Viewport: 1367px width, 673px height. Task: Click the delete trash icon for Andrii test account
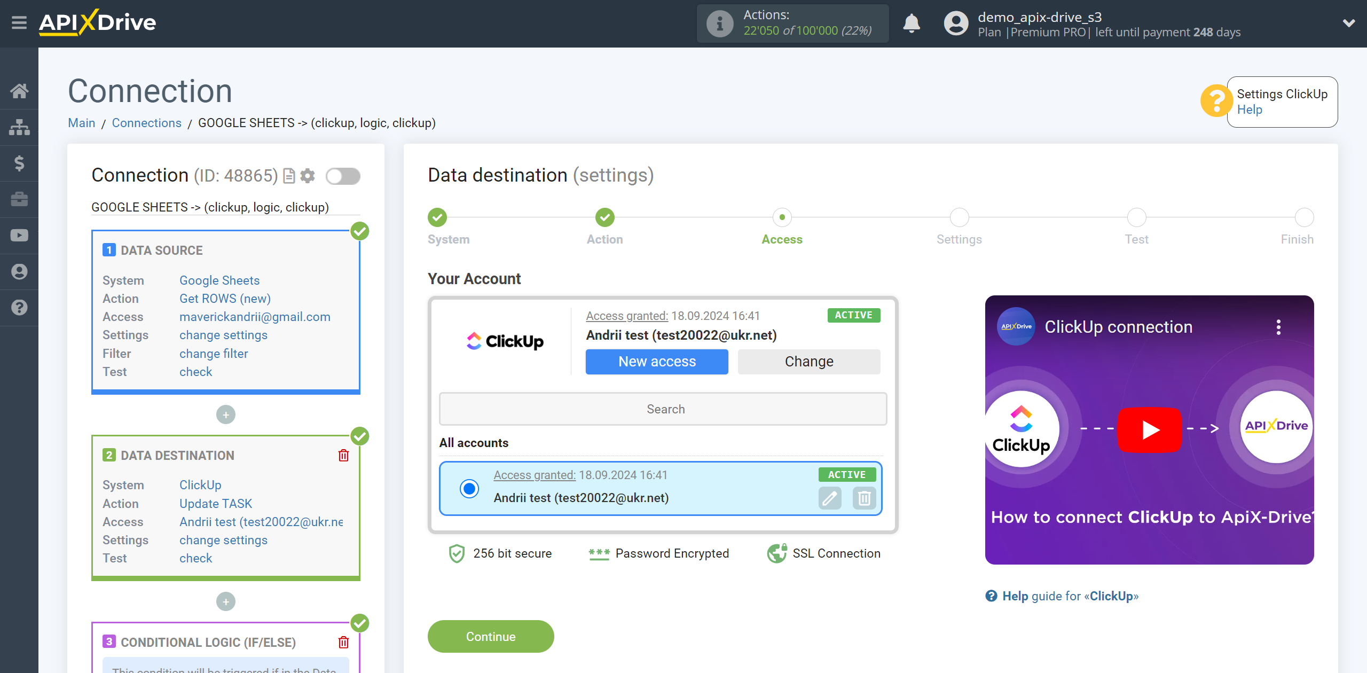click(864, 498)
